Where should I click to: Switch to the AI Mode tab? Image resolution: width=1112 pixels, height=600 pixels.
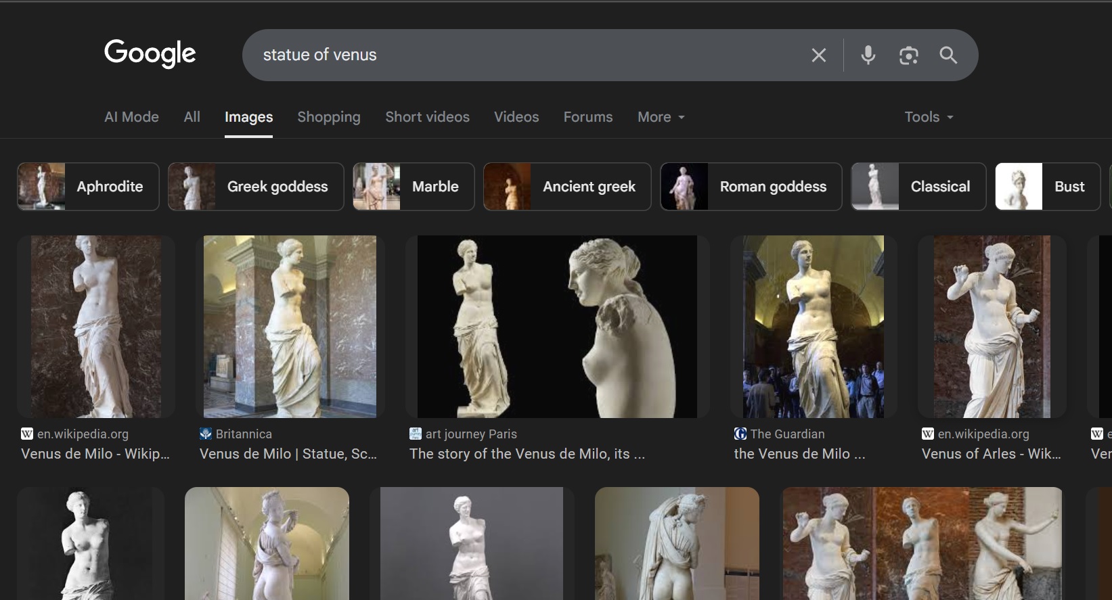[131, 117]
